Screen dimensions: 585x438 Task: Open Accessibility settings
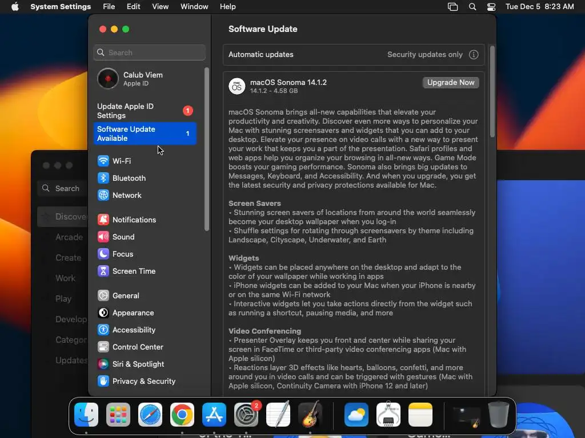(145, 330)
